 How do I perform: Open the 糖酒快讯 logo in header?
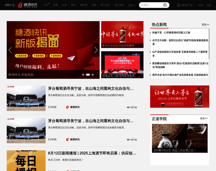tap(28, 5)
